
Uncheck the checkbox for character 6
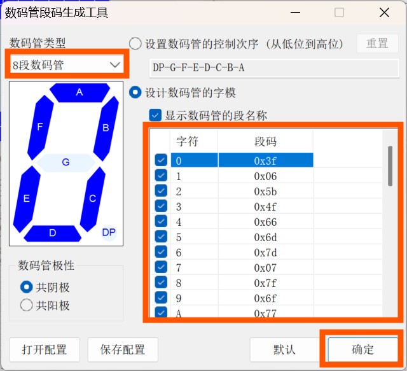point(161,251)
